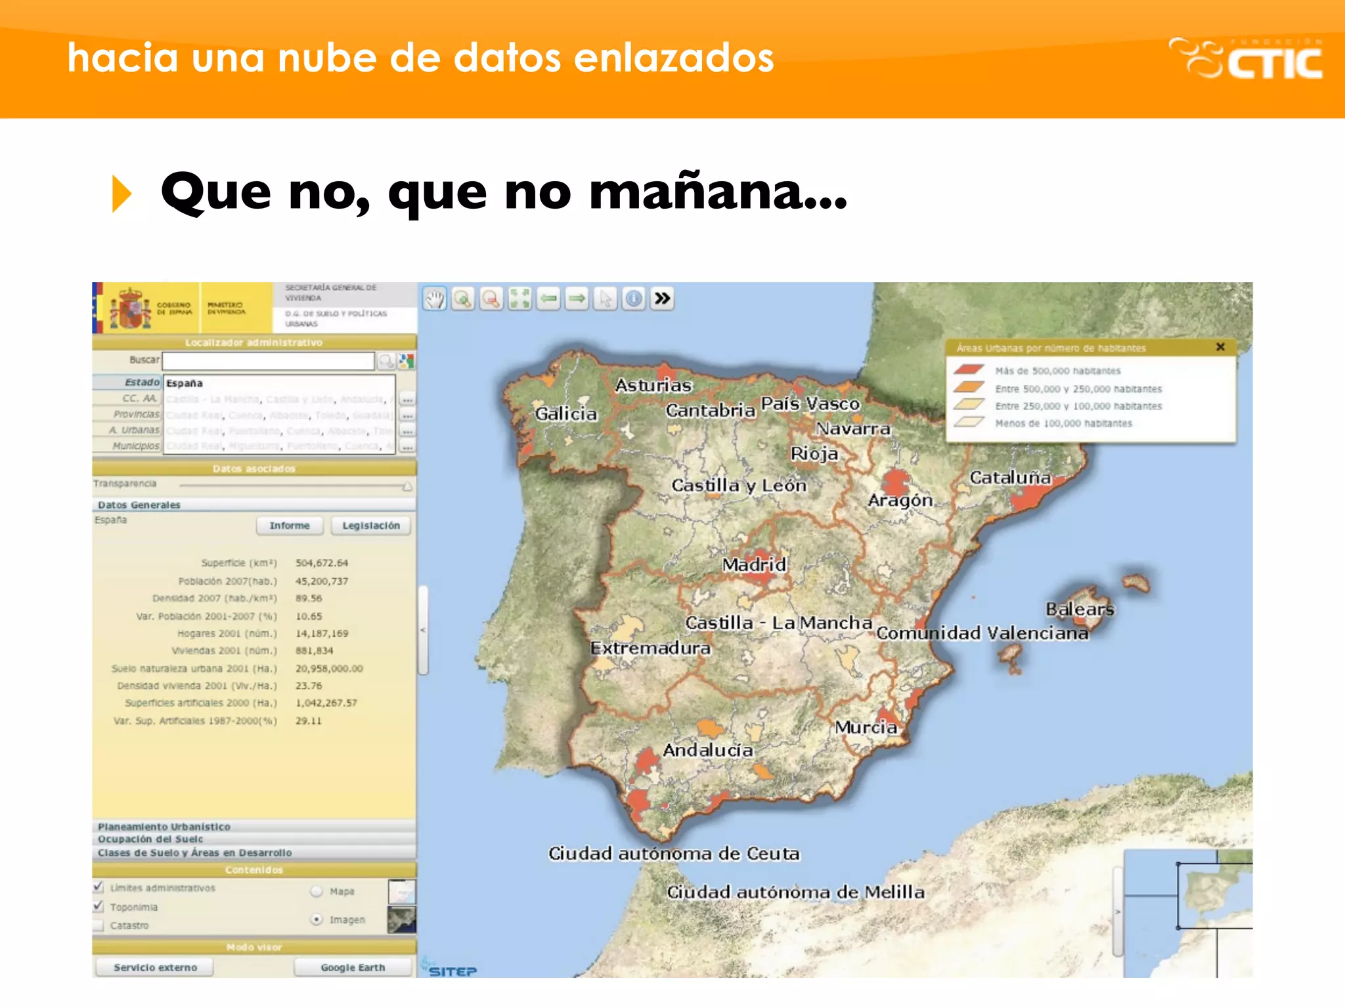The width and height of the screenshot is (1345, 1008).
Task: Select the Imagen radio button
Action: [x=317, y=919]
